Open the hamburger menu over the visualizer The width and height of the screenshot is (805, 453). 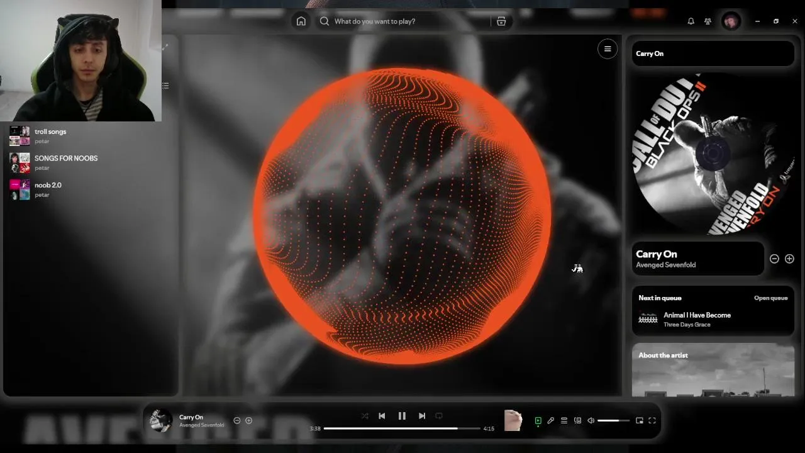click(608, 49)
